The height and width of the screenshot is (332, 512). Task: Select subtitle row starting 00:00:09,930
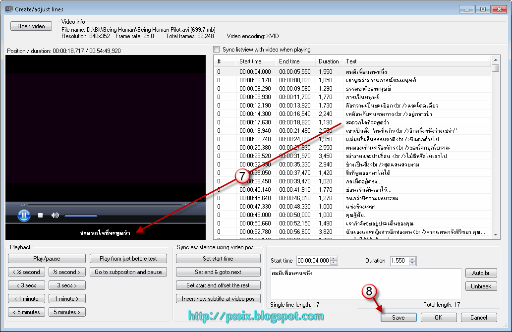pos(353,97)
